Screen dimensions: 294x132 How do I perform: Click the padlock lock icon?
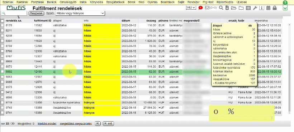(275, 8)
